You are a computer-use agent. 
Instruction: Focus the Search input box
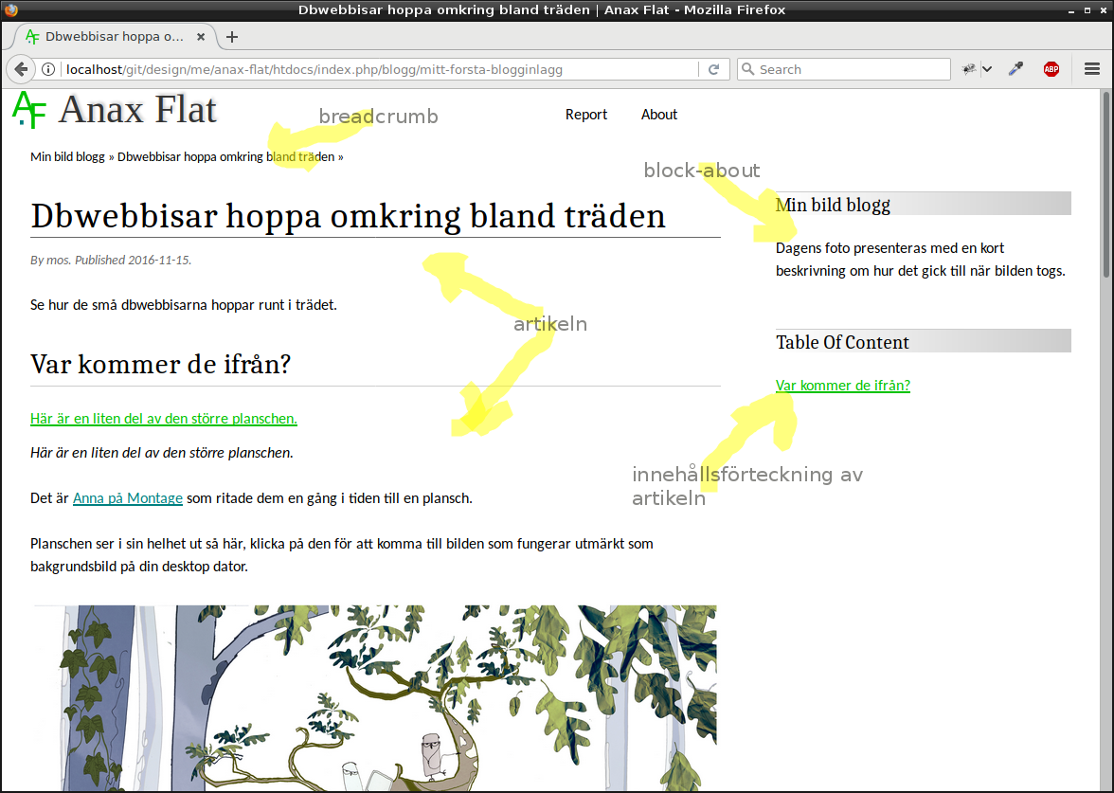click(x=844, y=69)
